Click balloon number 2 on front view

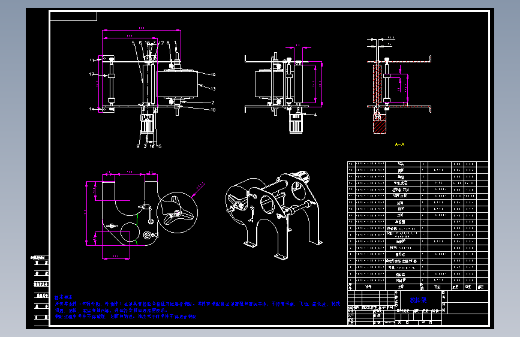(x=212, y=103)
